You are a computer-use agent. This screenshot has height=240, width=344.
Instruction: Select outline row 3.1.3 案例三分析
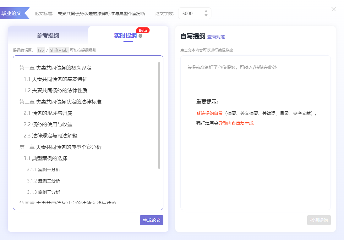click(x=43, y=192)
